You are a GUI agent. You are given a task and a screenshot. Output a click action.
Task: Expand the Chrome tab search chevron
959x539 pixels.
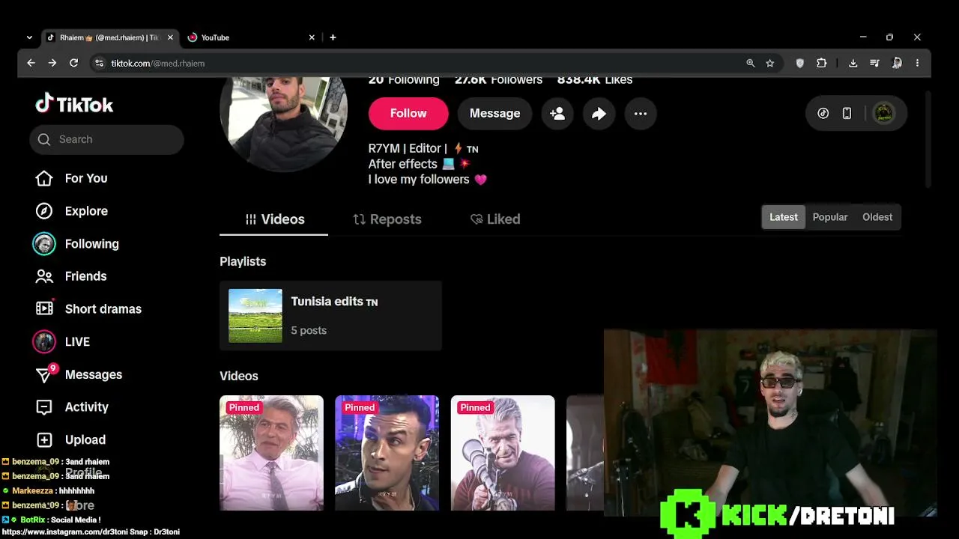29,37
